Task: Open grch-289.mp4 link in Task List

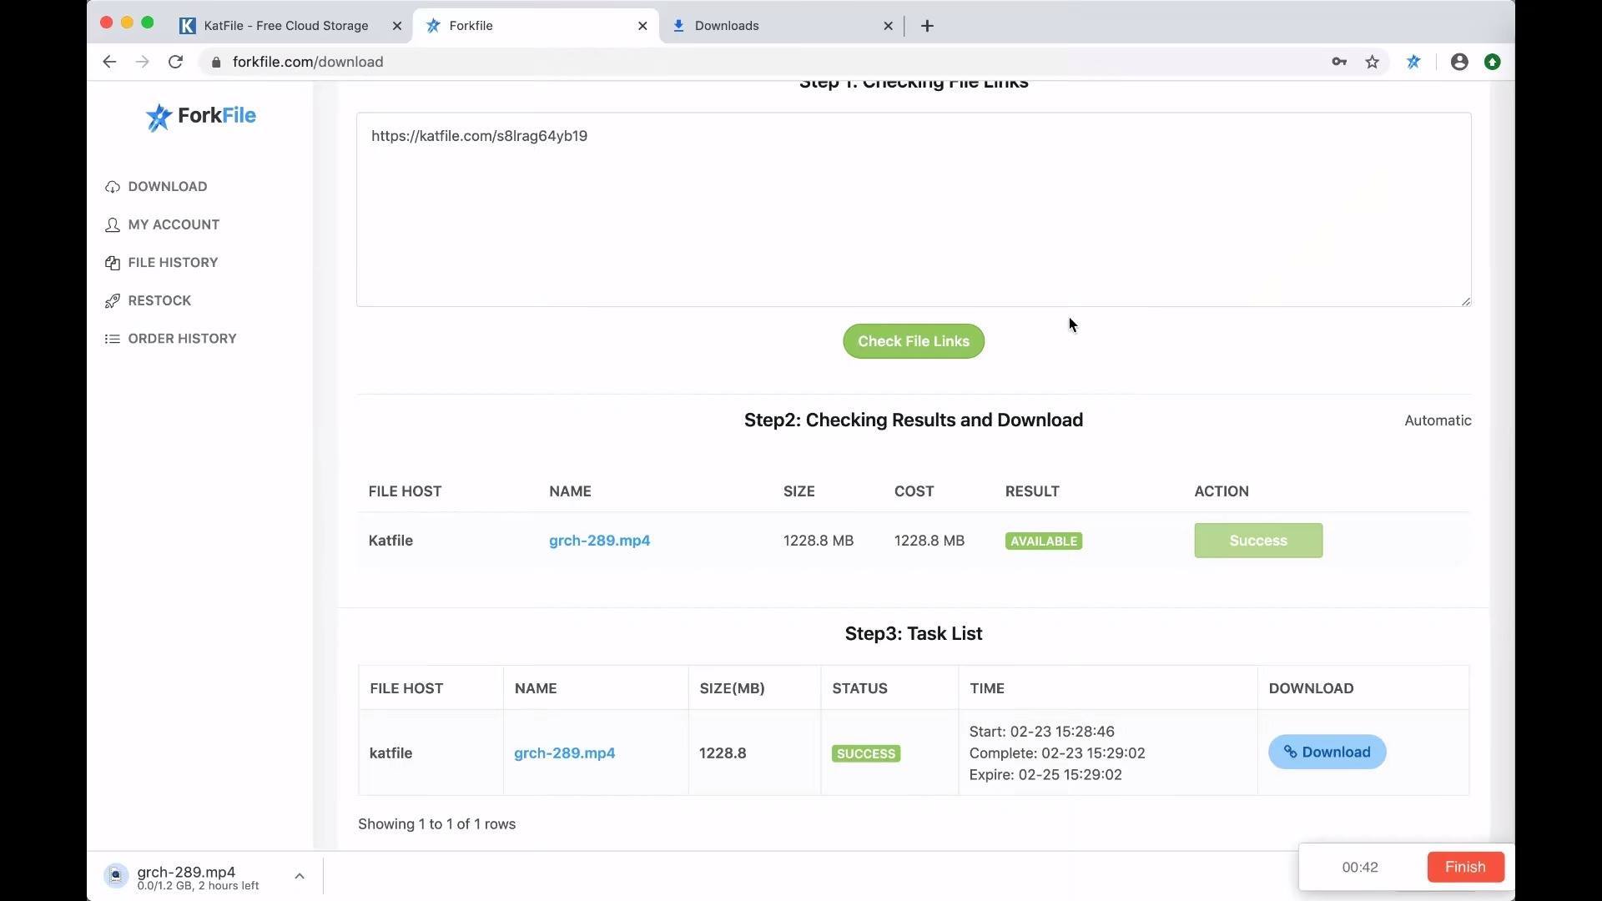Action: [564, 753]
